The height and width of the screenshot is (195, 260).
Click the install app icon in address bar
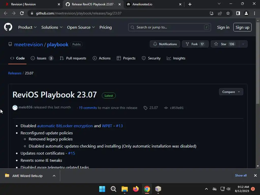pyautogui.click(x=212, y=13)
